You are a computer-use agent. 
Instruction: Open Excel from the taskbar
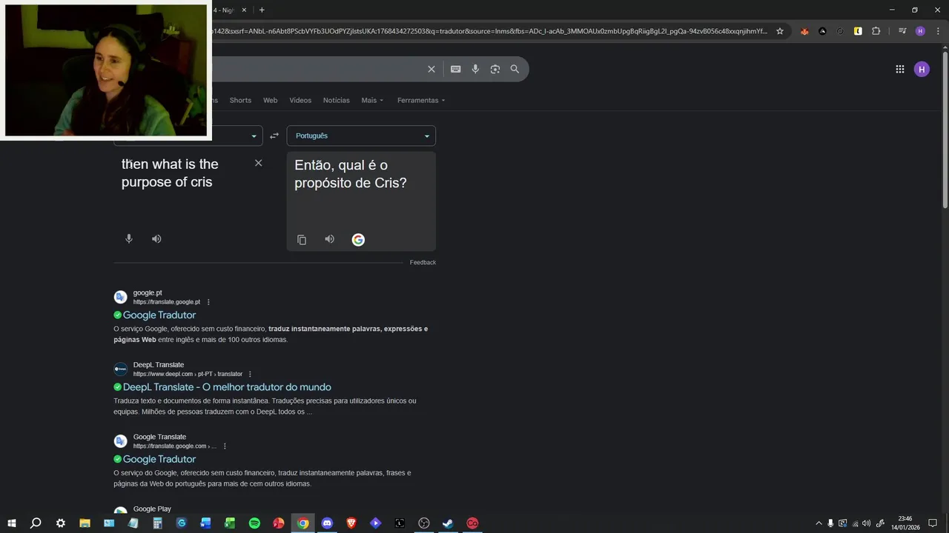coord(230,523)
